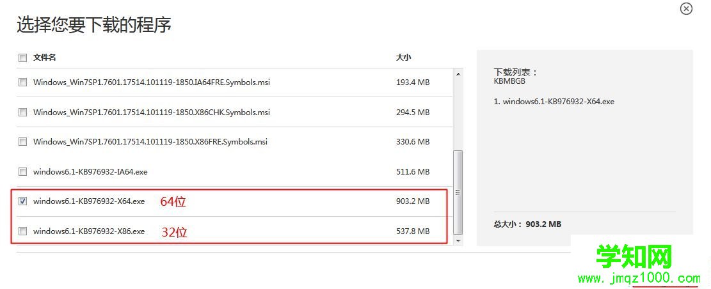Check the windows6.1-KB976932-X86.exe checkbox
Screen dimensions: 711x289
pyautogui.click(x=23, y=231)
